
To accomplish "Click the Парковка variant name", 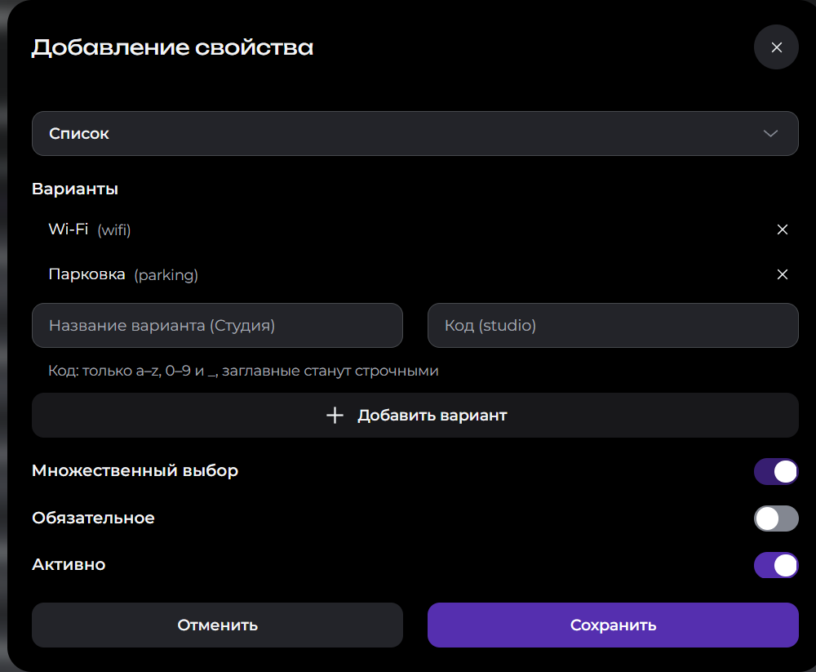I will tap(87, 274).
